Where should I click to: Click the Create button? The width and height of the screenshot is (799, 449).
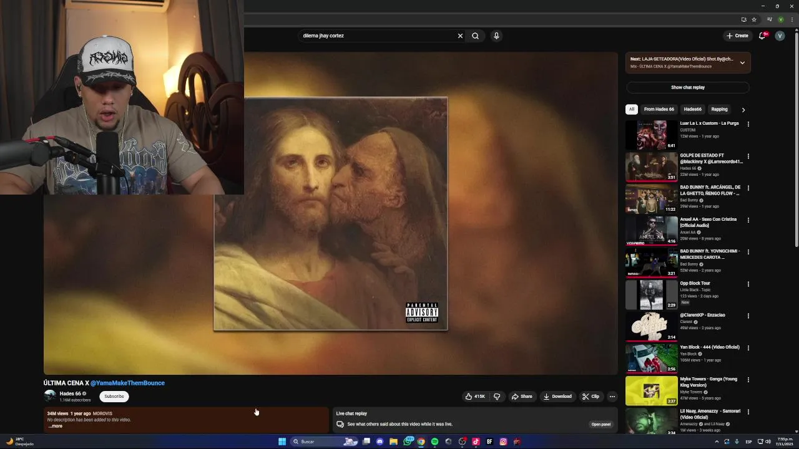pos(737,36)
